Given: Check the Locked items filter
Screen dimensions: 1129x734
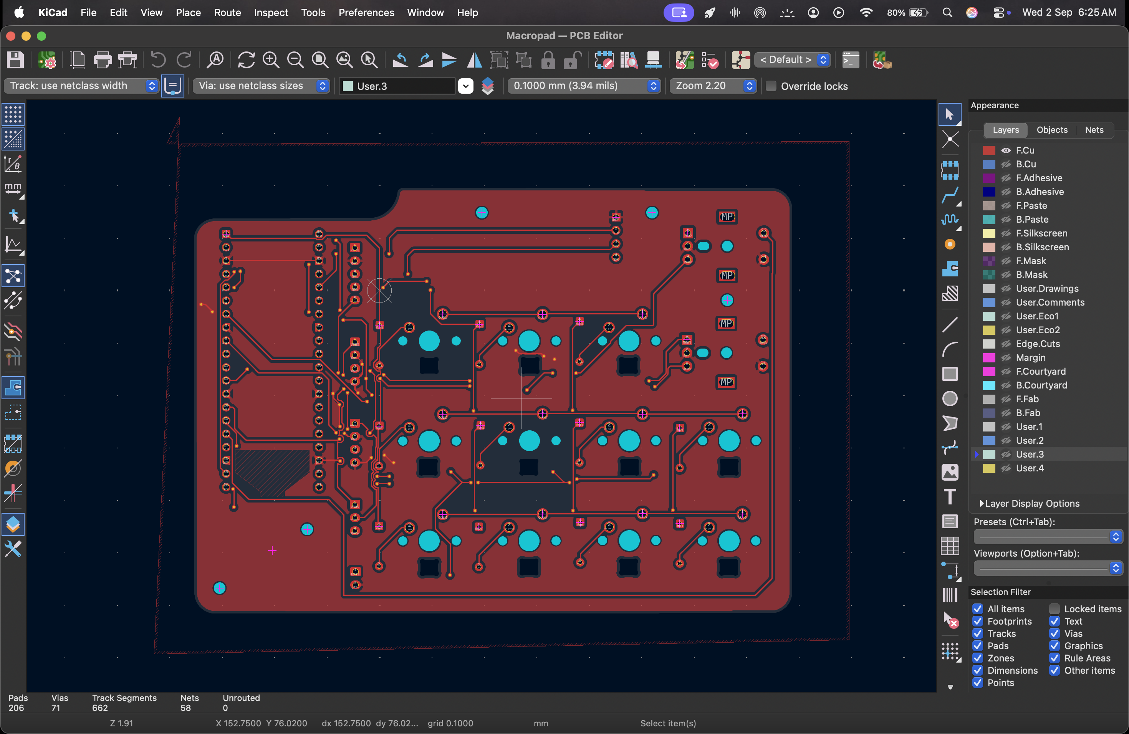Looking at the screenshot, I should pyautogui.click(x=1054, y=609).
